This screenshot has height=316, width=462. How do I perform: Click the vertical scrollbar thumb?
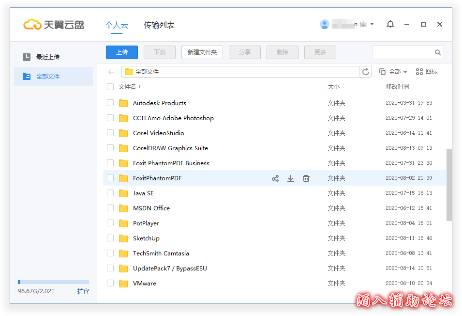coord(449,185)
